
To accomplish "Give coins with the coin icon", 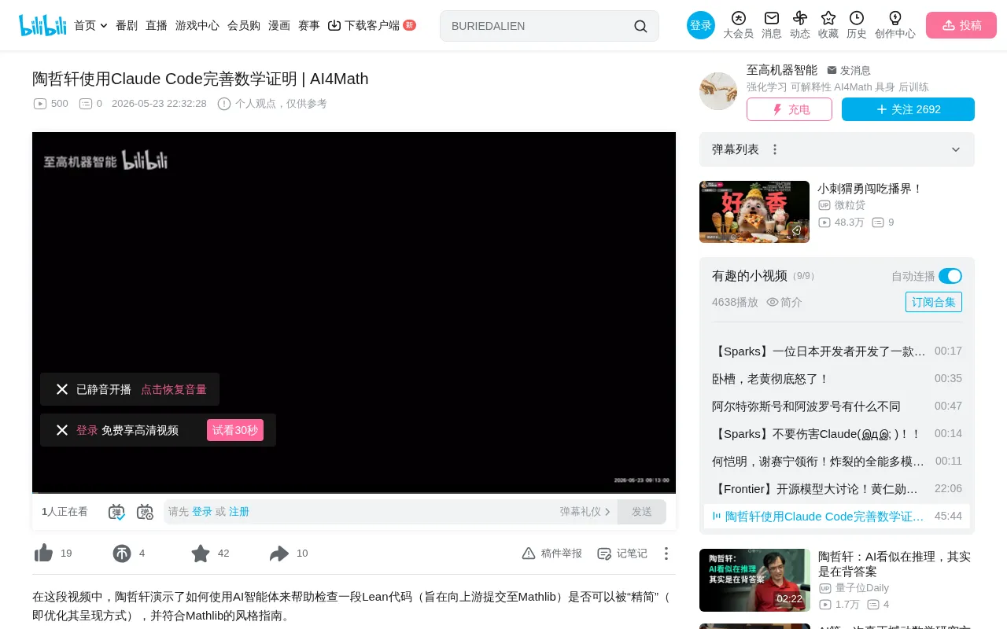I will pyautogui.click(x=122, y=554).
